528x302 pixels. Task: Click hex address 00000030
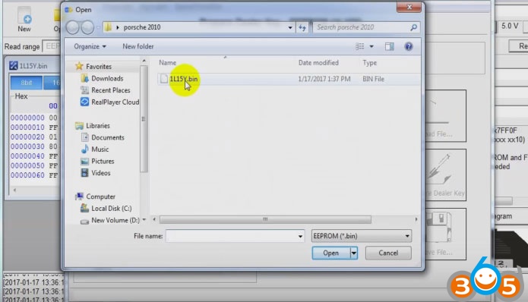(27, 146)
